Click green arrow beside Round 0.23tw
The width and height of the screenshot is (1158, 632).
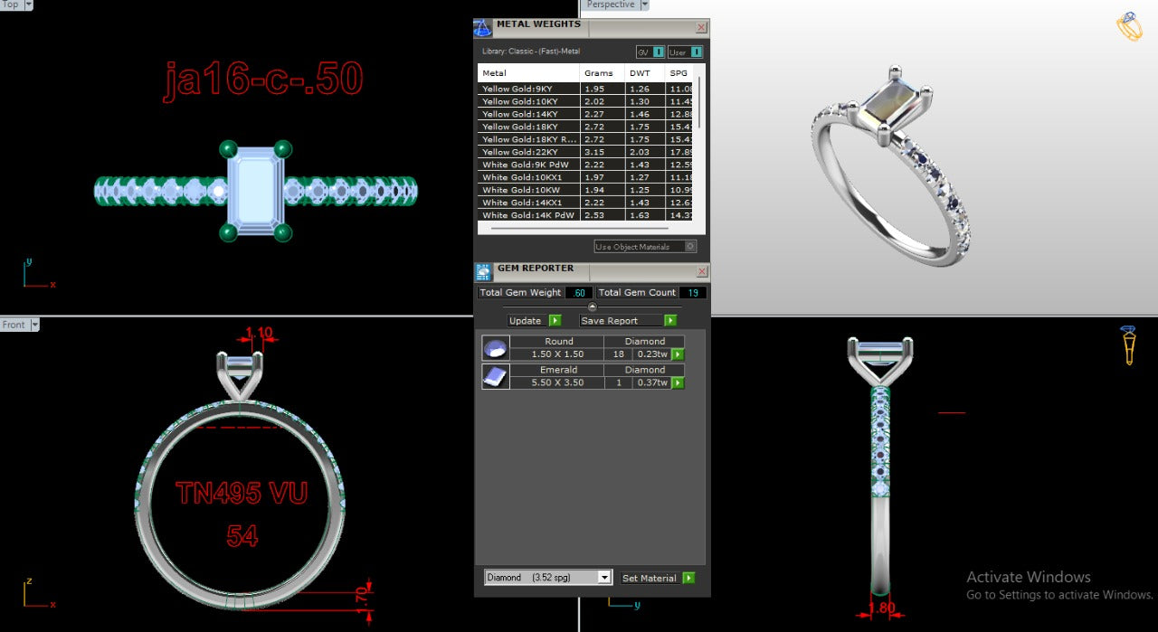coord(678,354)
